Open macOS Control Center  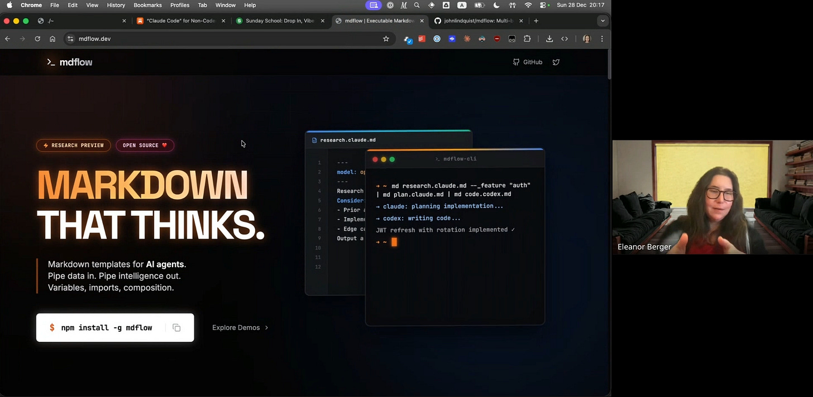(543, 5)
